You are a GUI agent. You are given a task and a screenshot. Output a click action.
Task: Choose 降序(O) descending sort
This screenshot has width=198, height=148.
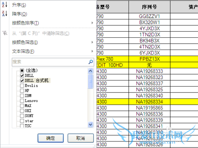(19, 14)
